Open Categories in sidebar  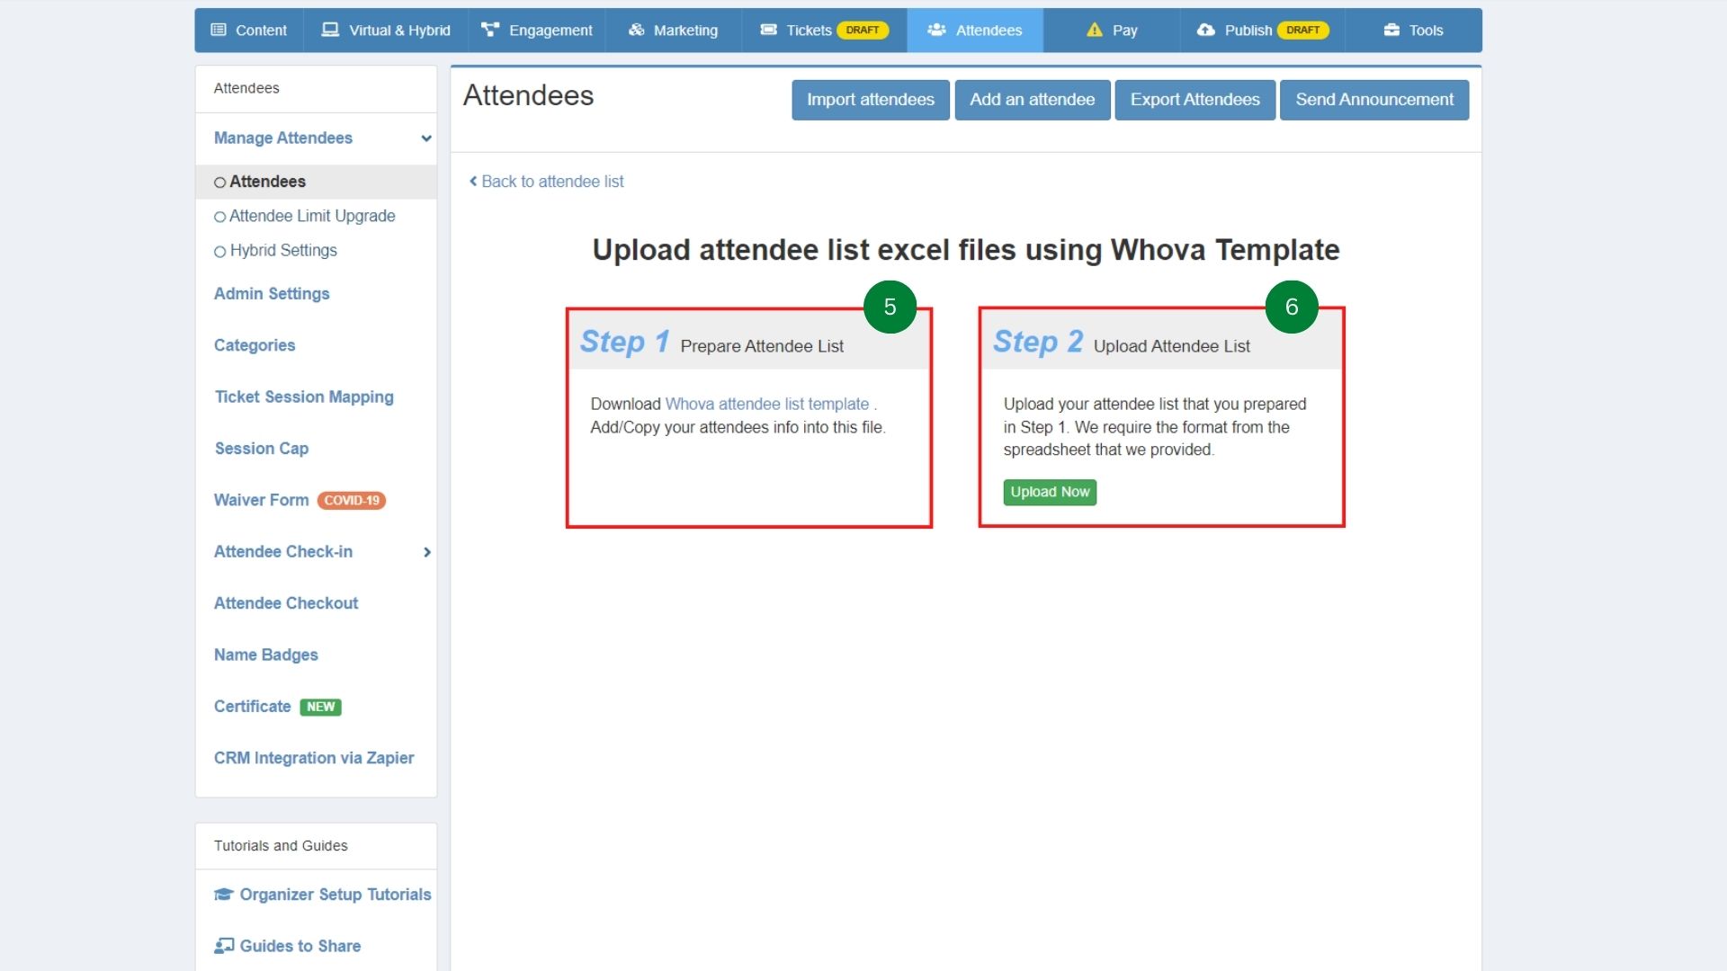pyautogui.click(x=255, y=345)
